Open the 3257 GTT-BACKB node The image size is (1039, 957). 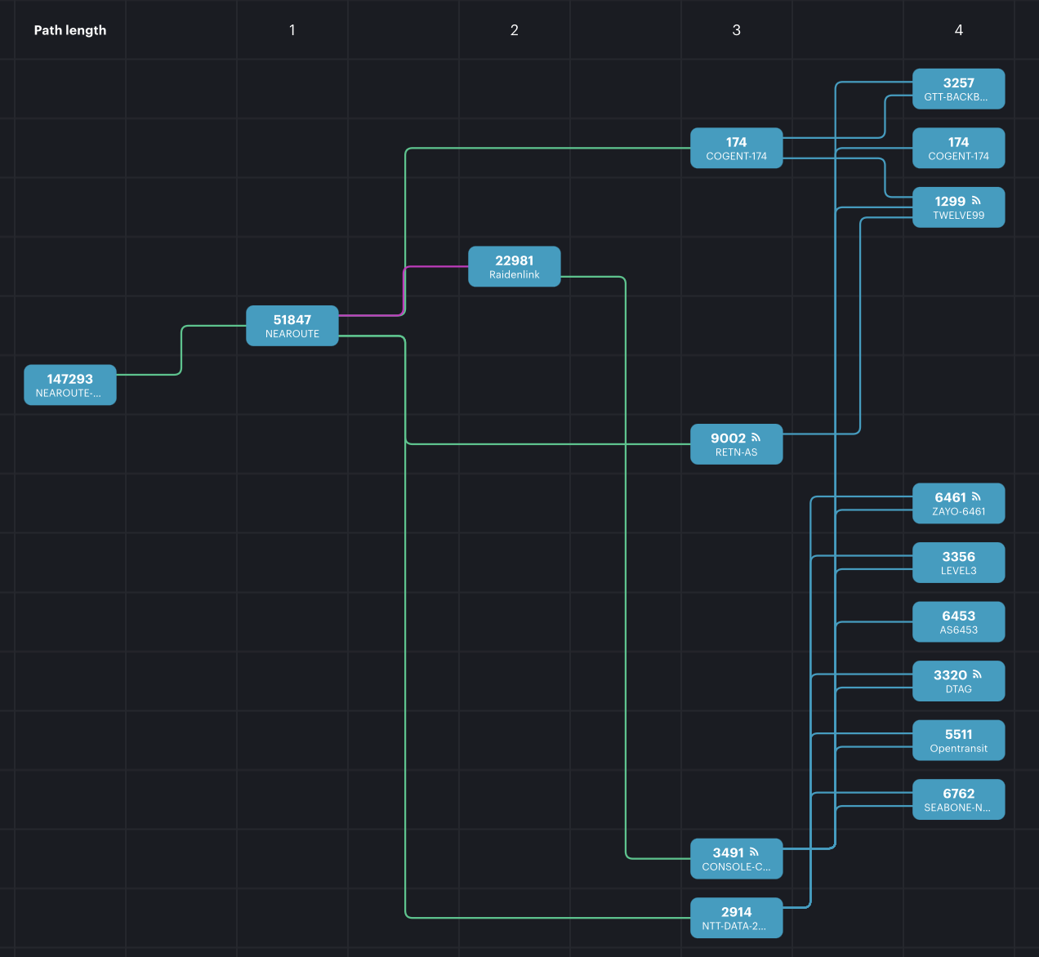(x=958, y=89)
